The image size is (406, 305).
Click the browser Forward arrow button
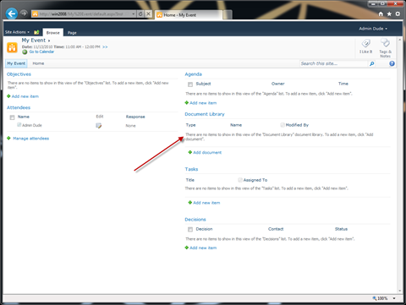coord(24,14)
